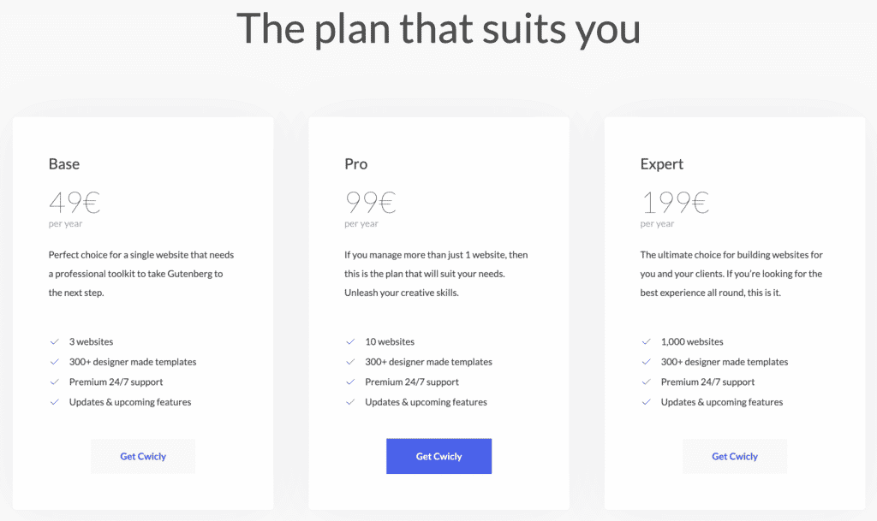Click Pro plan Updates & upcoming features checkmark
877x521 pixels.
(350, 402)
